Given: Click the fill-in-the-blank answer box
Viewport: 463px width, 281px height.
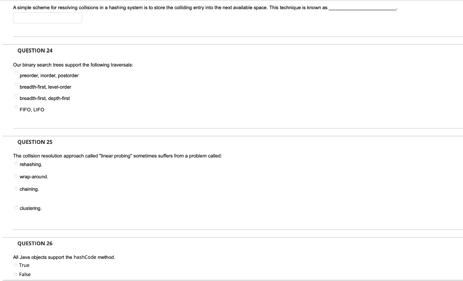Looking at the screenshot, I should [x=47, y=18].
